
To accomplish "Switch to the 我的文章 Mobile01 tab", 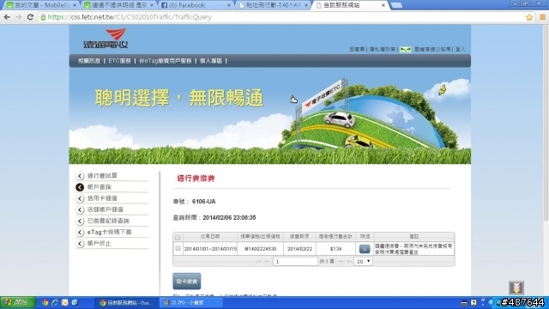I will point(42,5).
